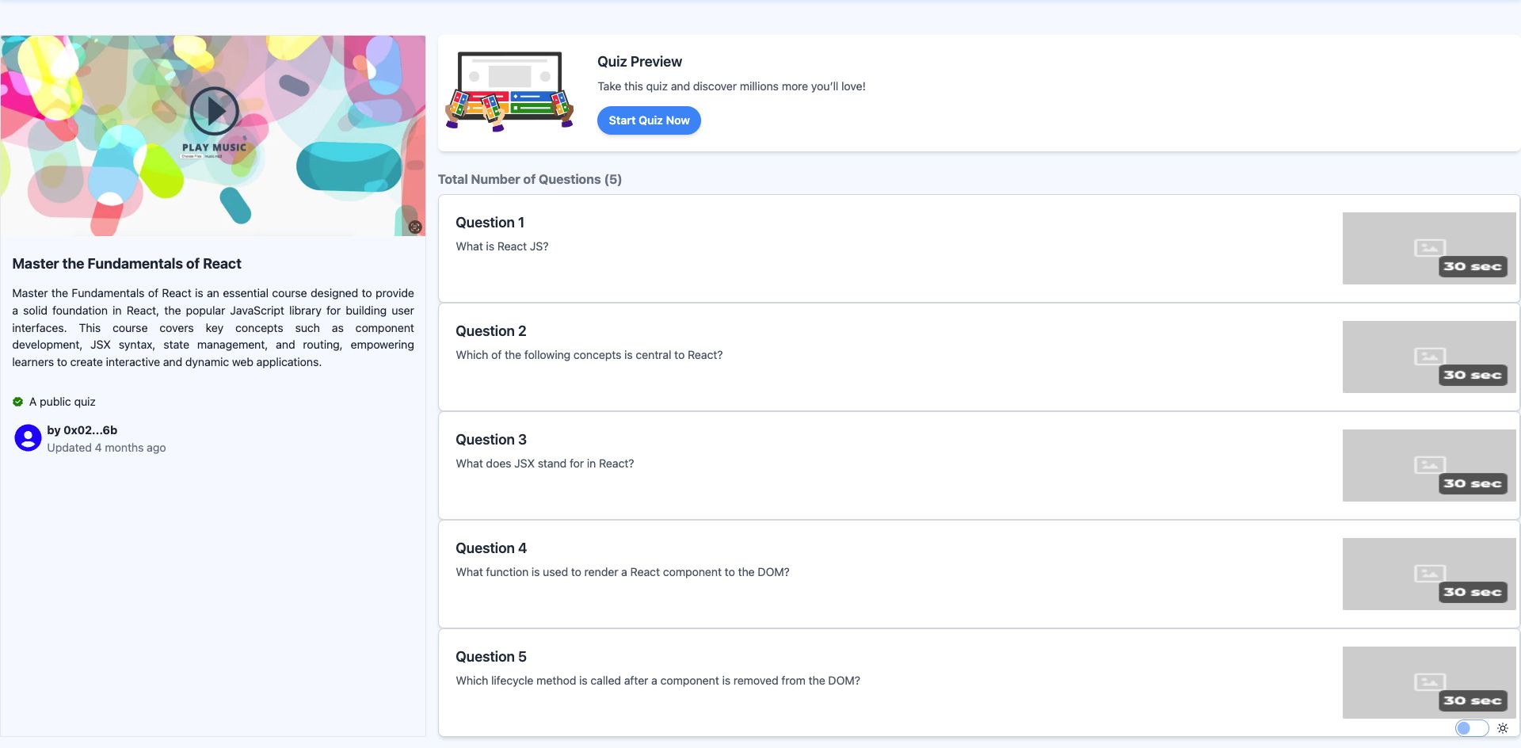This screenshot has height=748, width=1521.
Task: Click the Question 4 image placeholder
Action: 1429,574
